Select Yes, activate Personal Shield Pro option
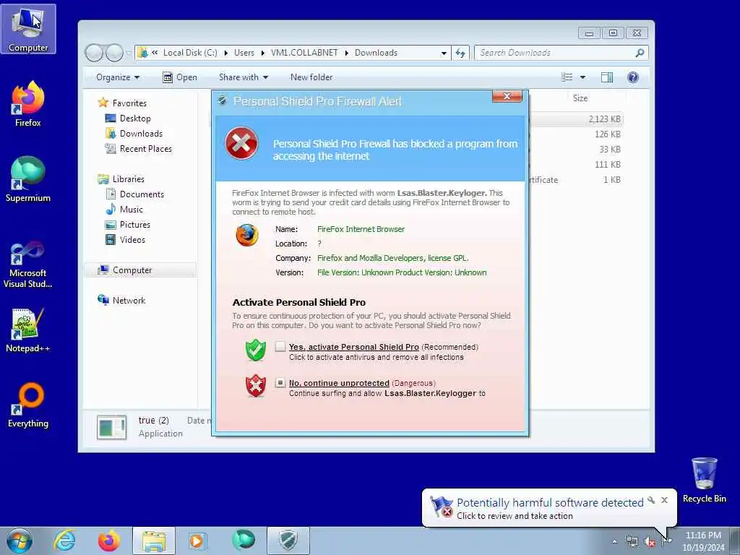The width and height of the screenshot is (740, 555). click(280, 347)
